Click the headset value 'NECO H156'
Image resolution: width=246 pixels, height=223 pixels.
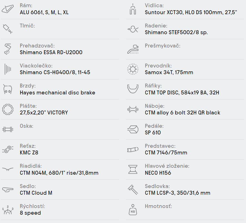(x=158, y=173)
